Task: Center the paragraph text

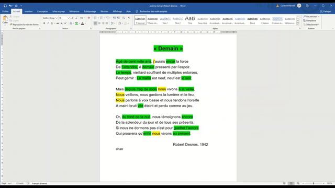Action: [x=99, y=23]
